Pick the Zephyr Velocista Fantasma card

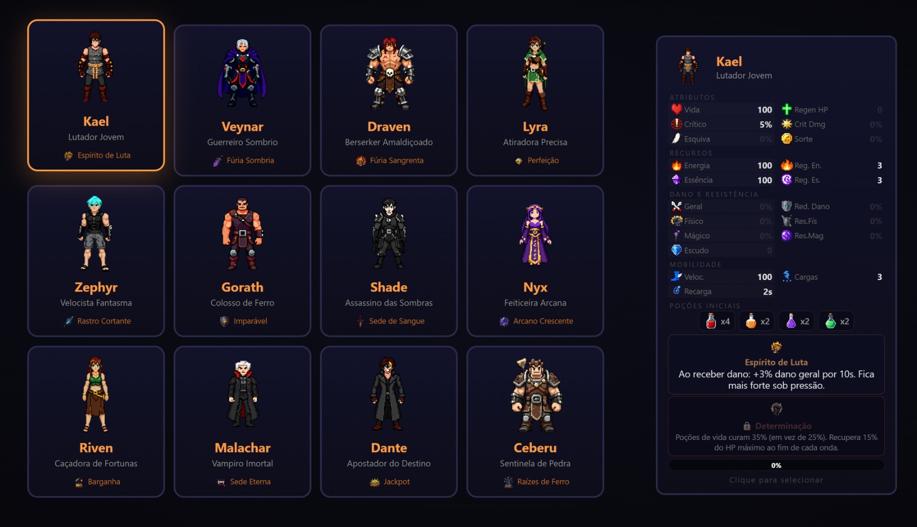point(96,261)
